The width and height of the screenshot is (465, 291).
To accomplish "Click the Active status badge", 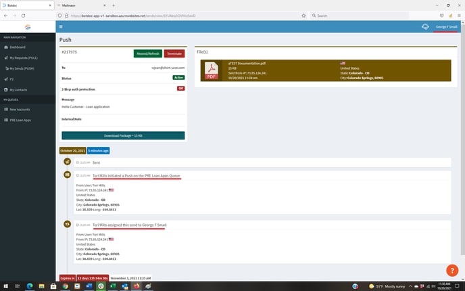I will coord(179,78).
